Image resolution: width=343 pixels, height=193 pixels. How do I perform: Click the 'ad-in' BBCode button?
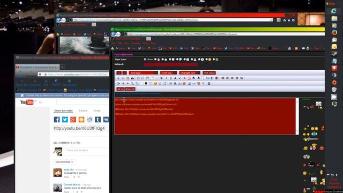[120, 89]
